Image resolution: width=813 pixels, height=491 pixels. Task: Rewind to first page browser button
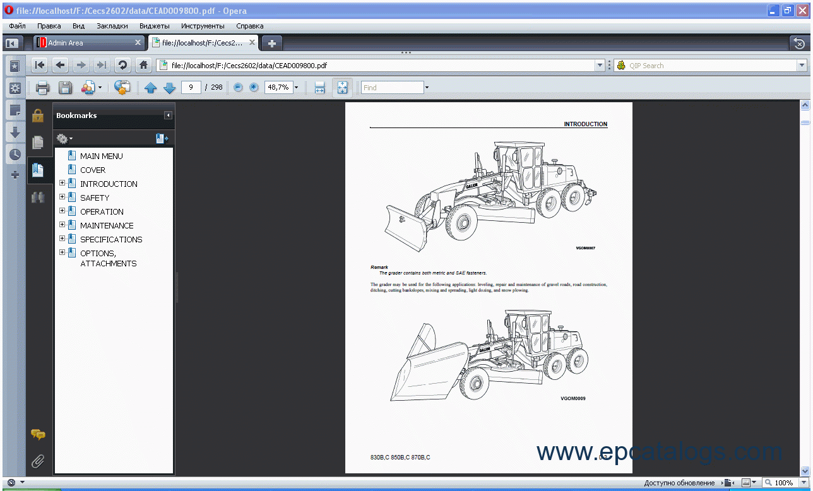coord(40,65)
